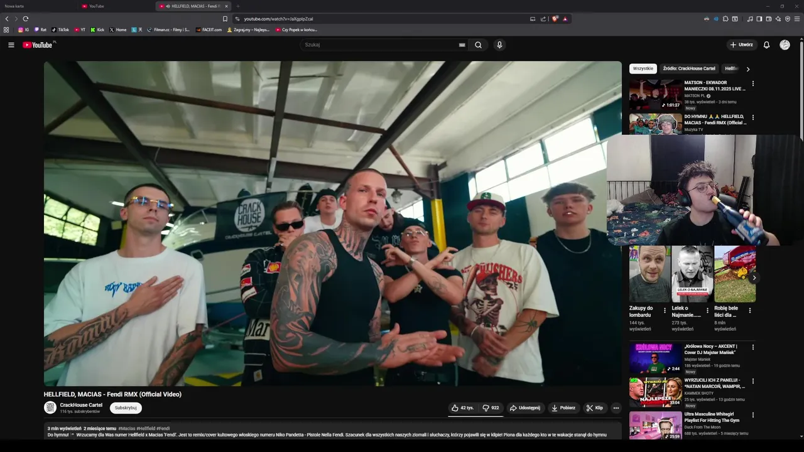Screen dimensions: 804x452
Task: Show next shorts with the arrow
Action: click(754, 277)
